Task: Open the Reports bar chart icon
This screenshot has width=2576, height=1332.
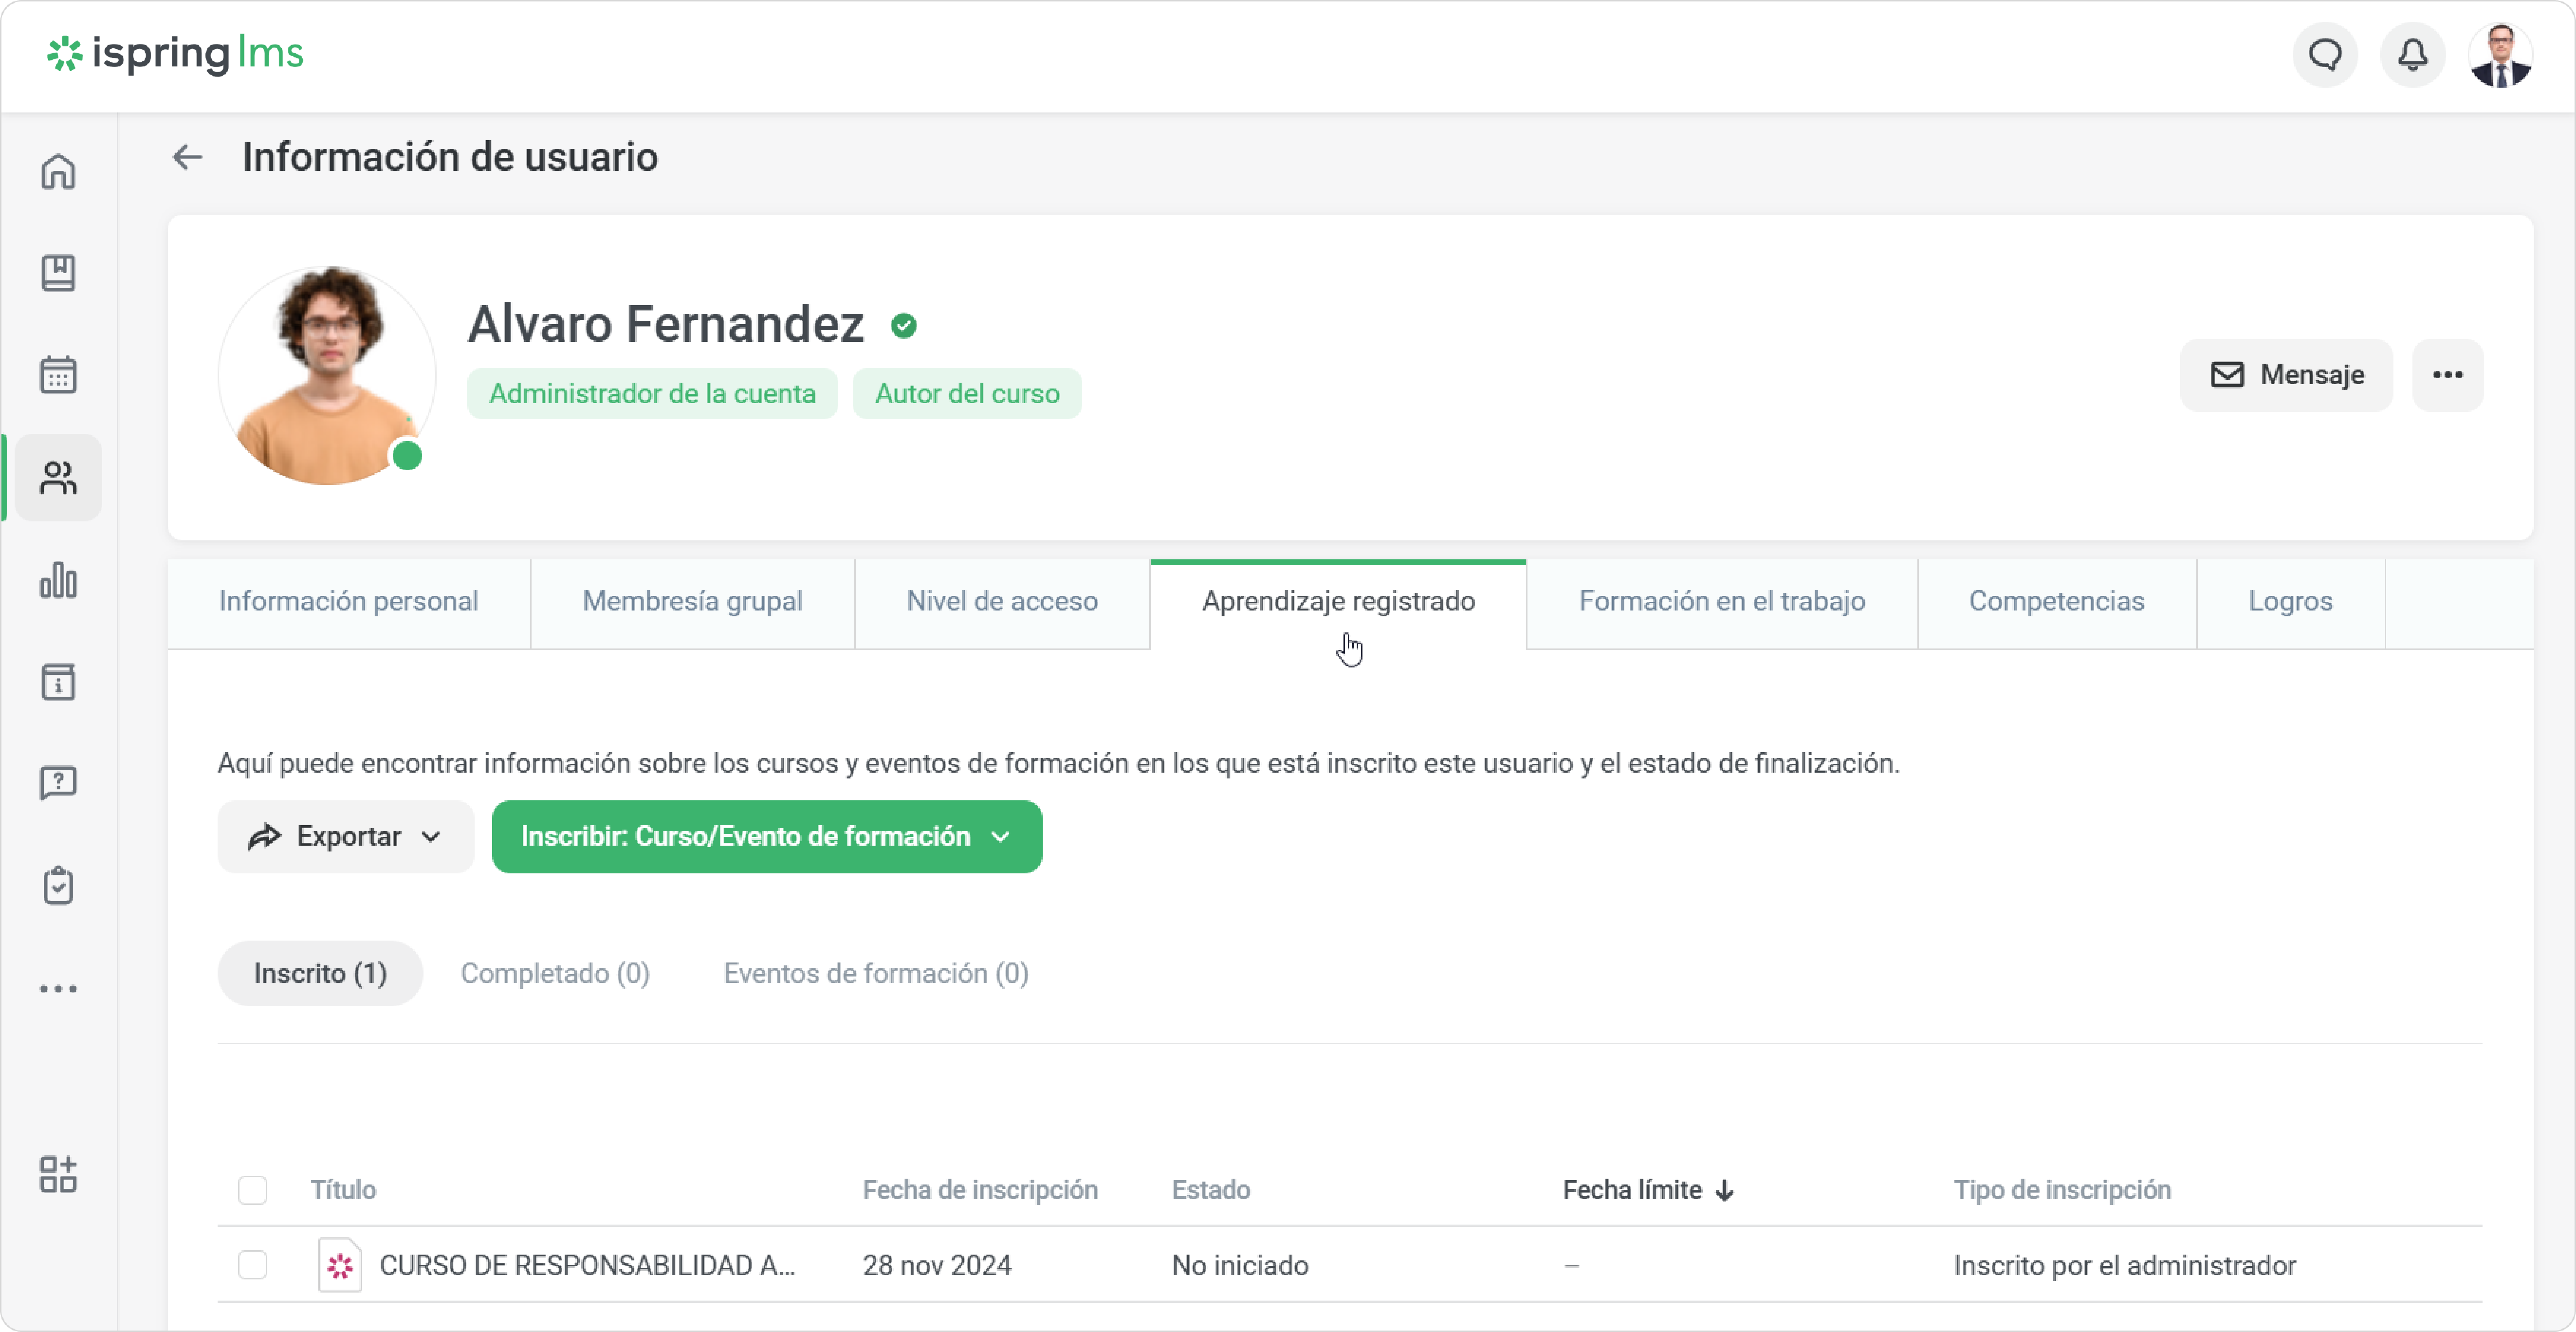Action: (58, 580)
